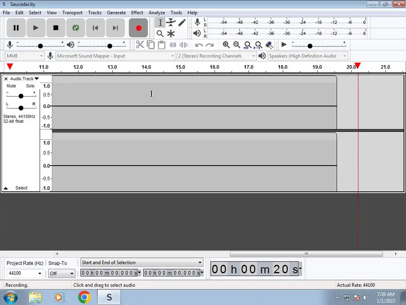This screenshot has width=406, height=305.
Task: Open the Analyze menu
Action: pyautogui.click(x=157, y=12)
